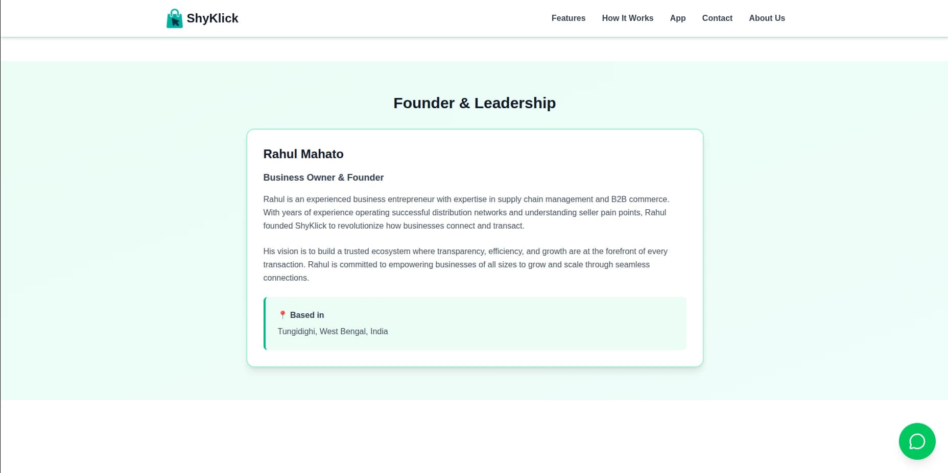Click the ShyKlick brand name text
Image resolution: width=948 pixels, height=473 pixels.
pos(212,18)
